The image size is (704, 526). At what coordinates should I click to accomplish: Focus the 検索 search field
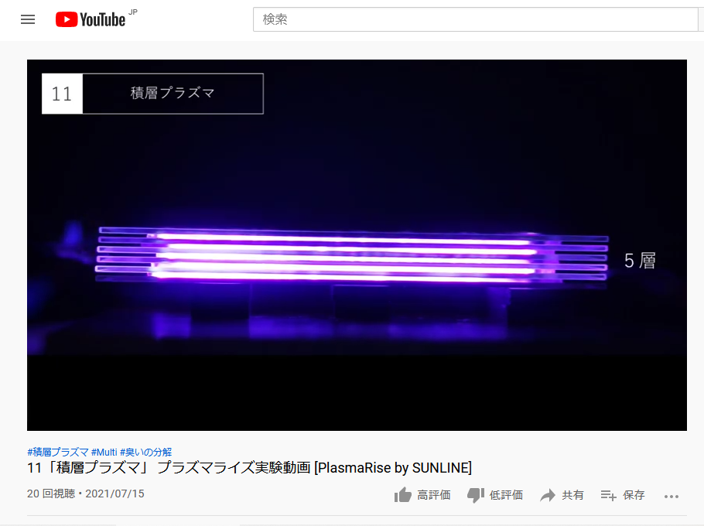[x=476, y=19]
